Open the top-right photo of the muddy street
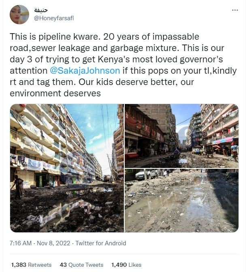Image resolution: width=247 pixels, height=272 pixels. click(181, 136)
